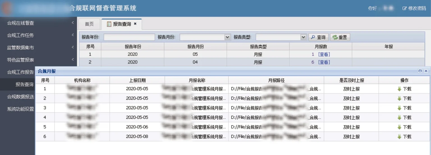Image resolution: width=431 pixels, height=155 pixels.
Task: Switch to the 首页 tab
Action: pos(89,24)
